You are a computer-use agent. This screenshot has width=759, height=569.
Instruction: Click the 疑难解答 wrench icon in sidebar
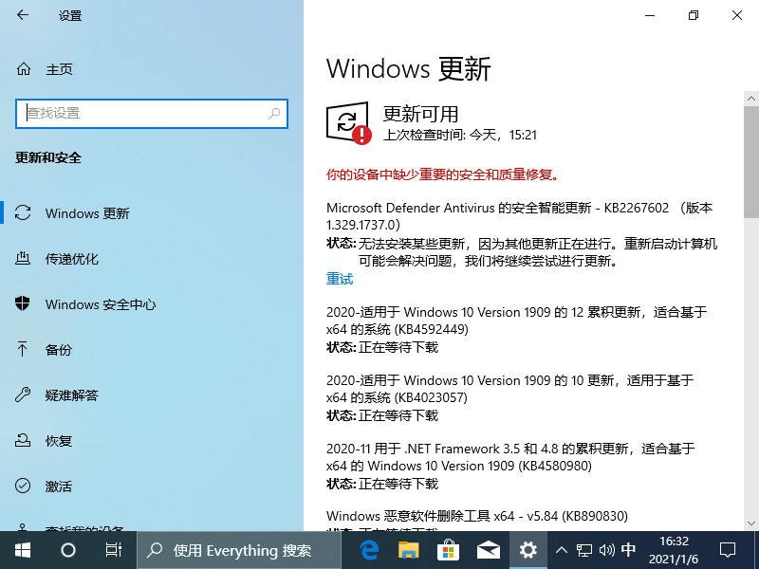click(21, 395)
